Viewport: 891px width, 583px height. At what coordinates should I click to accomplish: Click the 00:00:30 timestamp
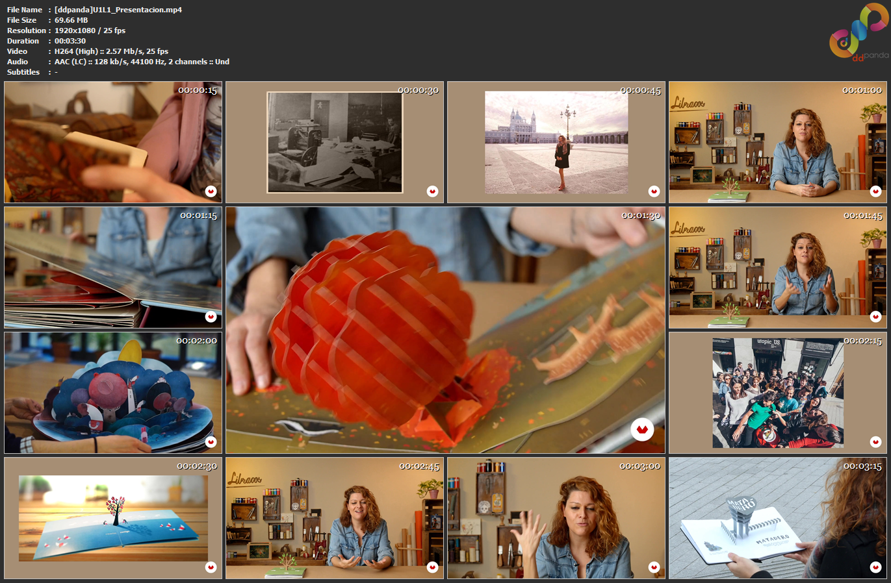click(x=419, y=90)
